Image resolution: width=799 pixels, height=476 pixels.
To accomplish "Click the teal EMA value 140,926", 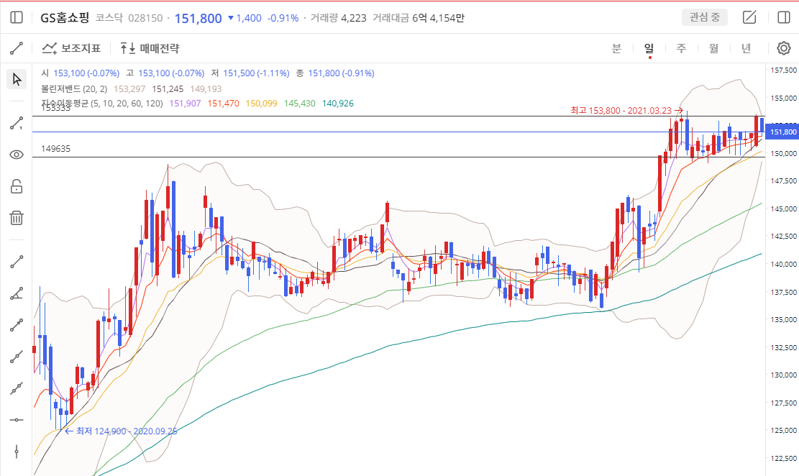I will pos(338,104).
